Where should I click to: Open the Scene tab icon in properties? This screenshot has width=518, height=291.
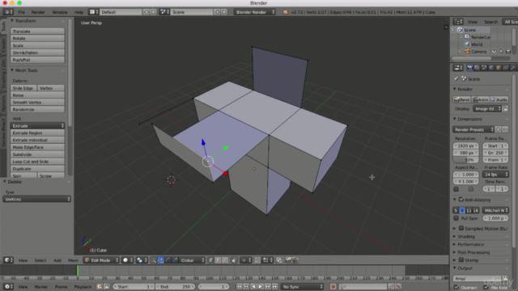tap(484, 68)
